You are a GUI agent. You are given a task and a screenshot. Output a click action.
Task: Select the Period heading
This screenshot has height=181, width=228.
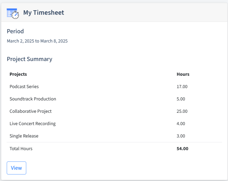[x=15, y=31]
